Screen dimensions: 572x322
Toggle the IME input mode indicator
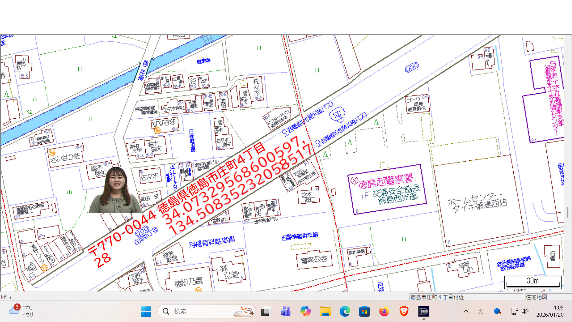481,311
